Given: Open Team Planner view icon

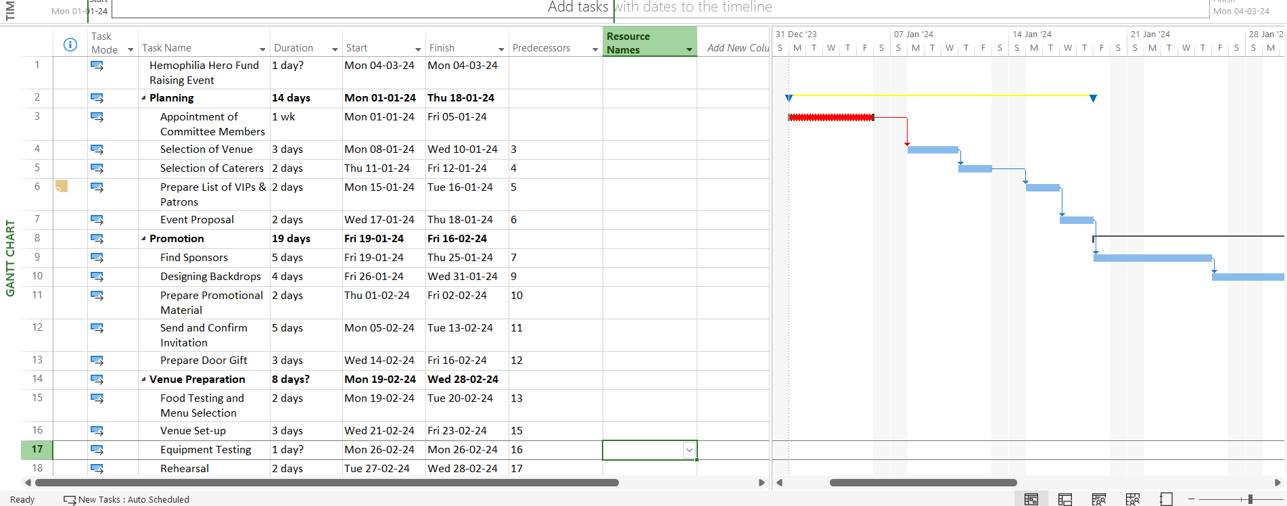Looking at the screenshot, I should coord(1099,499).
